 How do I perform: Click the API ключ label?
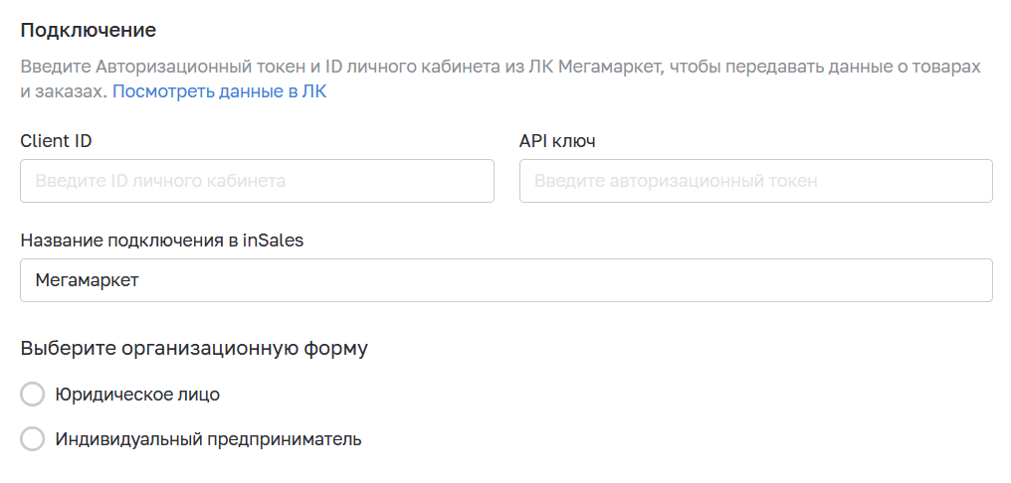pos(557,141)
